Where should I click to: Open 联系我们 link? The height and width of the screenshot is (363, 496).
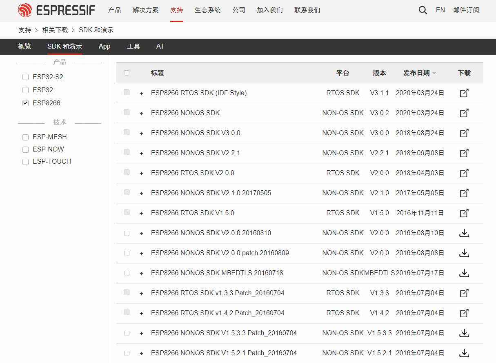point(307,10)
